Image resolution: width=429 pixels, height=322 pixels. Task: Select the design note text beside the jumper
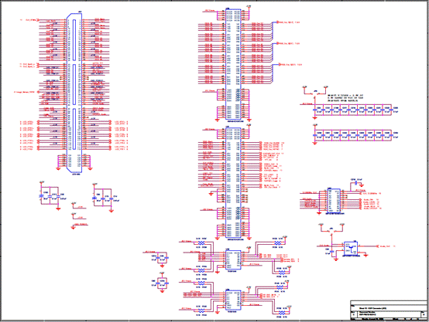point(345,98)
